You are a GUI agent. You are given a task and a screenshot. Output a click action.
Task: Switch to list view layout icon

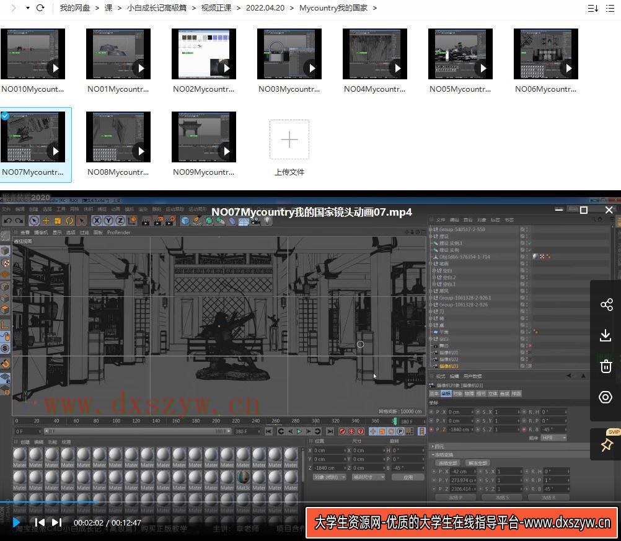(x=610, y=8)
